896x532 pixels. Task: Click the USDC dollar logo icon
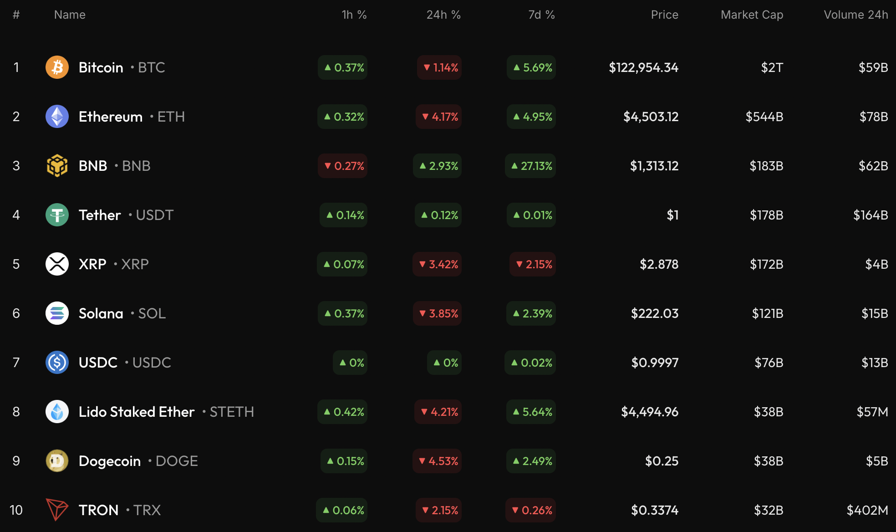pyautogui.click(x=57, y=363)
